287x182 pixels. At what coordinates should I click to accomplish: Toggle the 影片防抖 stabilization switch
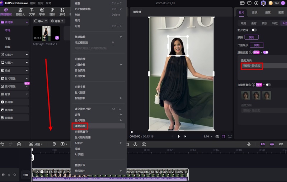254,30
